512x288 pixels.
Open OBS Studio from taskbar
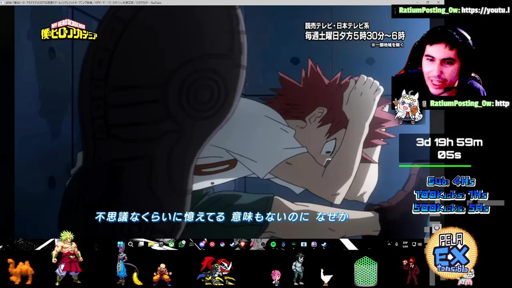coord(263,244)
